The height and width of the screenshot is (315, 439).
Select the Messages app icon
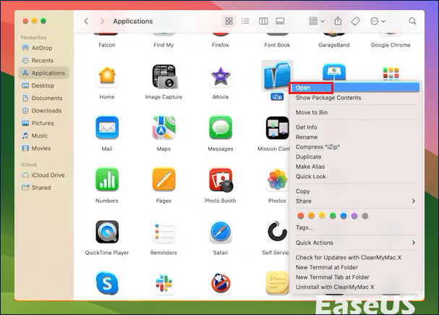coord(220,127)
